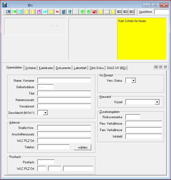Click the beige form icon in the toolbar

click(107, 12)
